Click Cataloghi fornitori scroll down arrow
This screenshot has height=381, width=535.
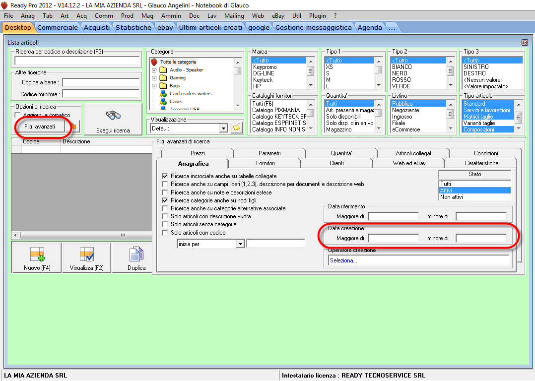tap(311, 128)
